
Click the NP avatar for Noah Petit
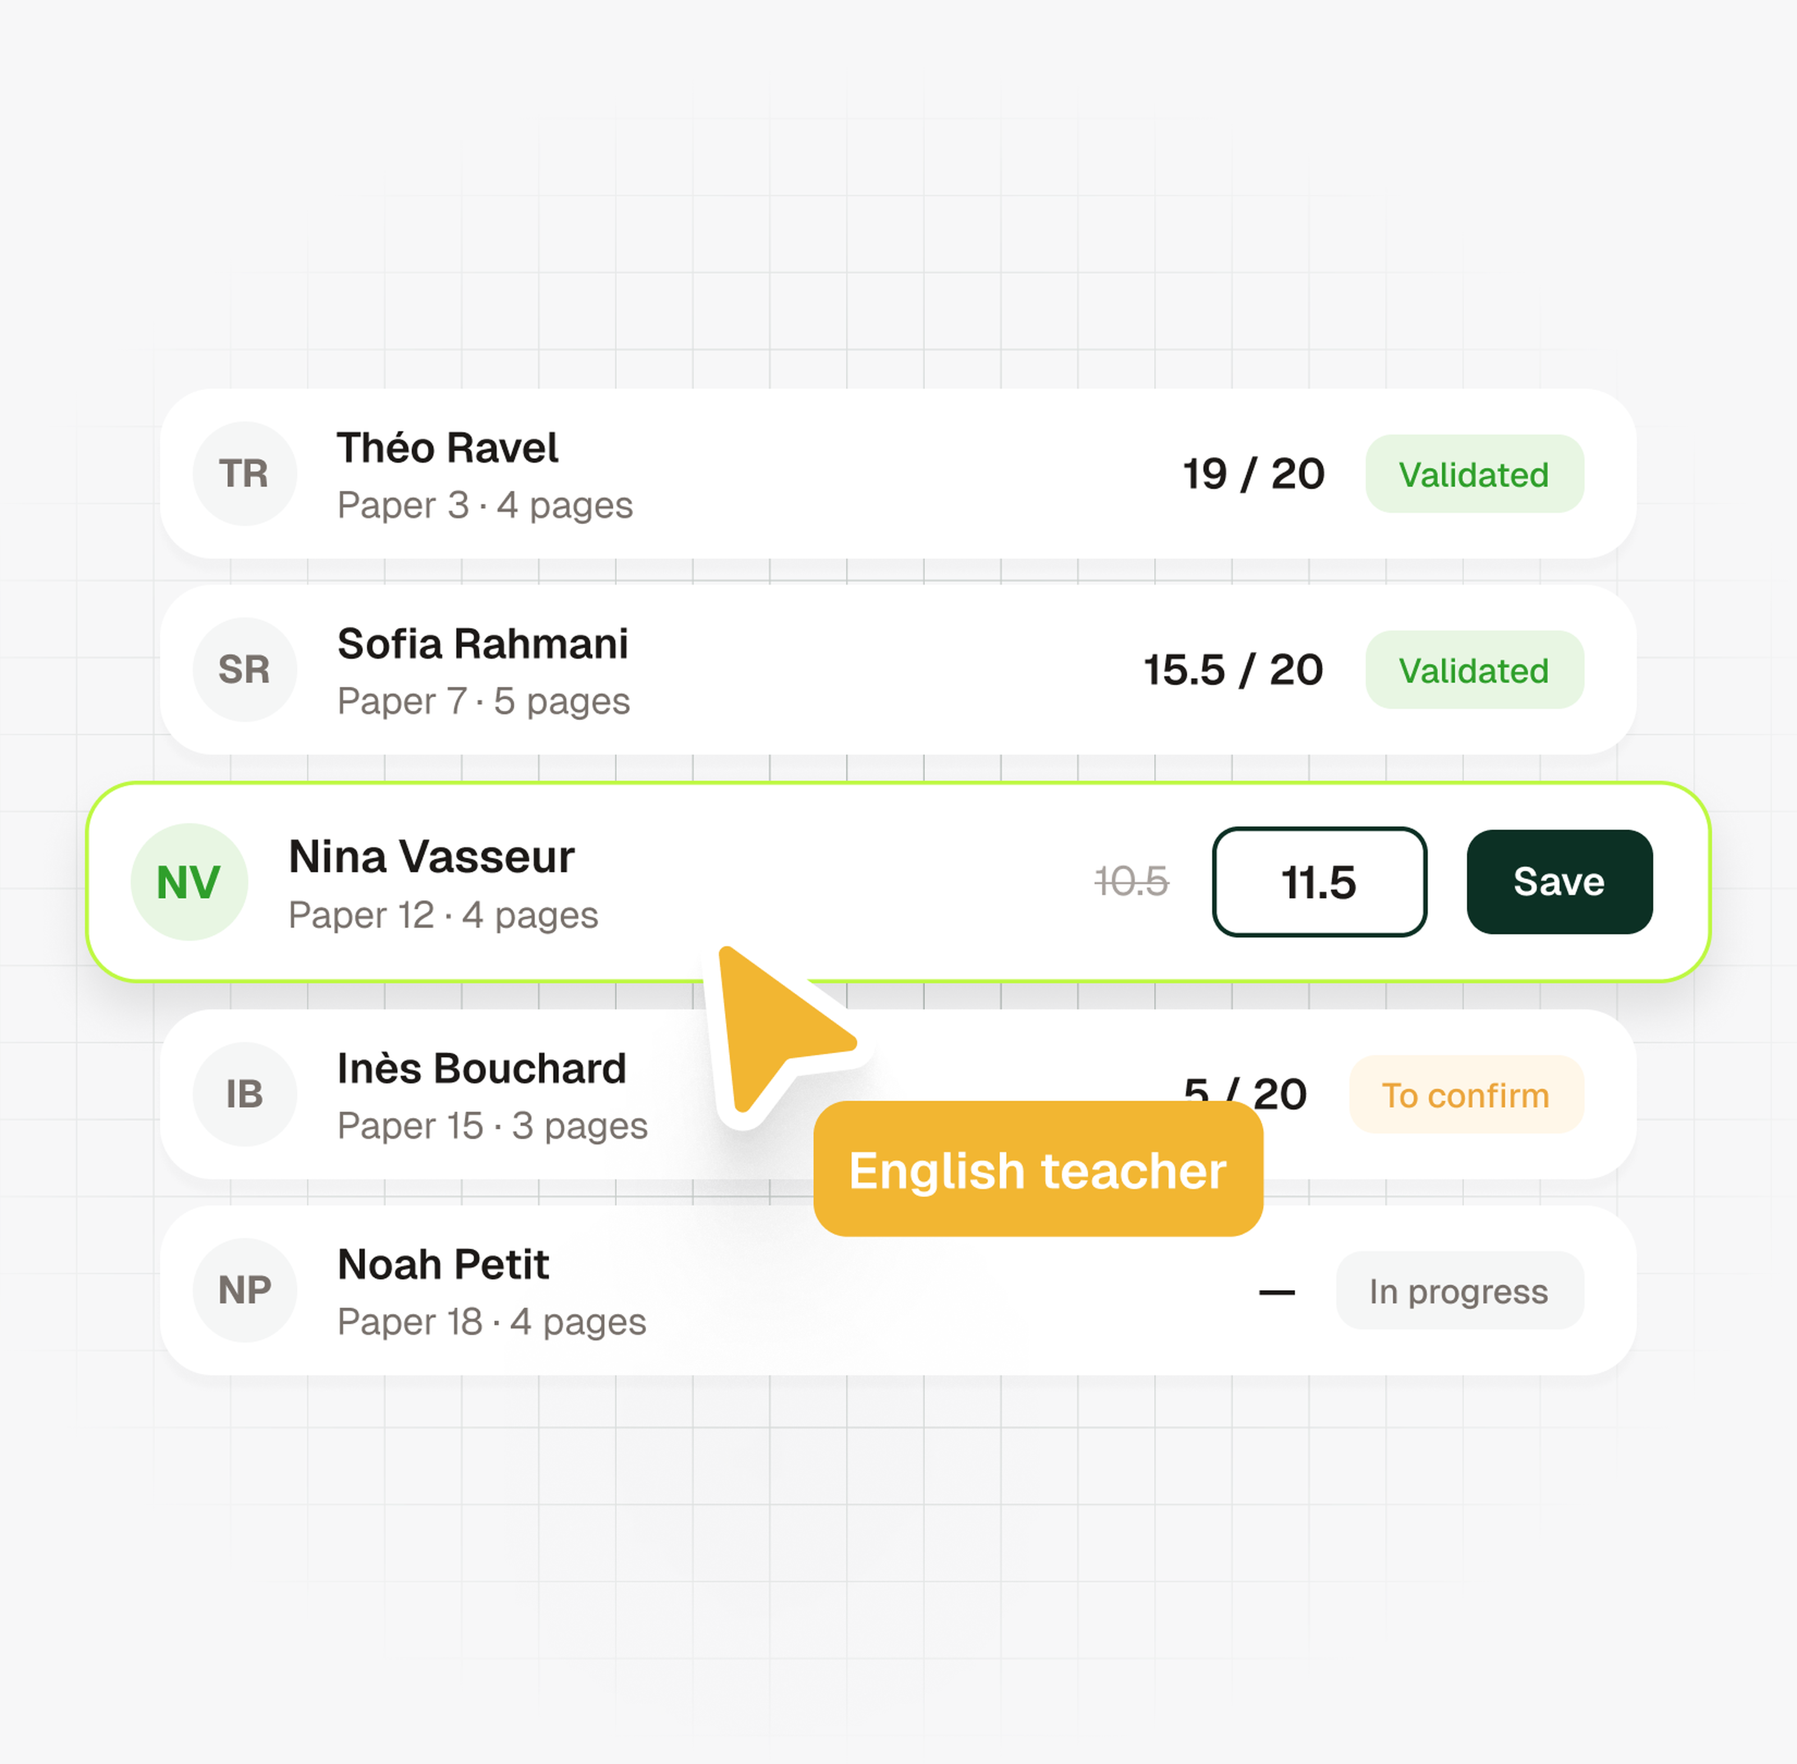pos(245,1290)
